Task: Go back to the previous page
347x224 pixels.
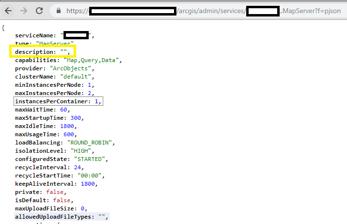Action: 8,11
